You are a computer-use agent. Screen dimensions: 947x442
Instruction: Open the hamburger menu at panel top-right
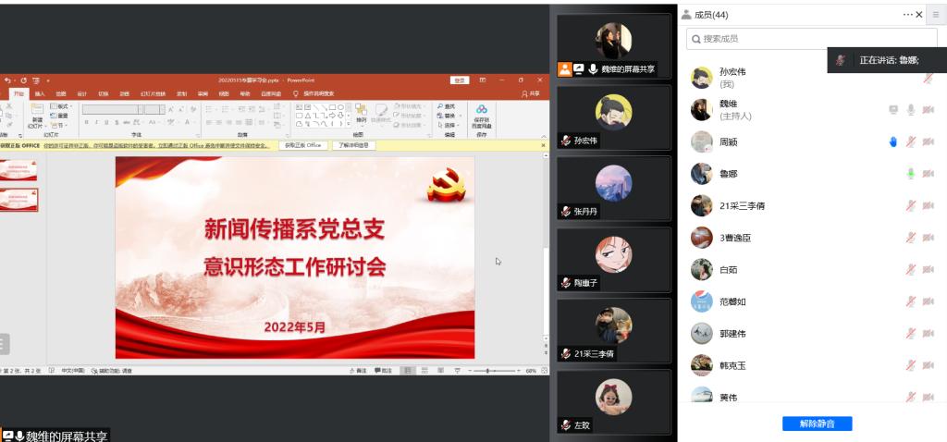[935, 15]
